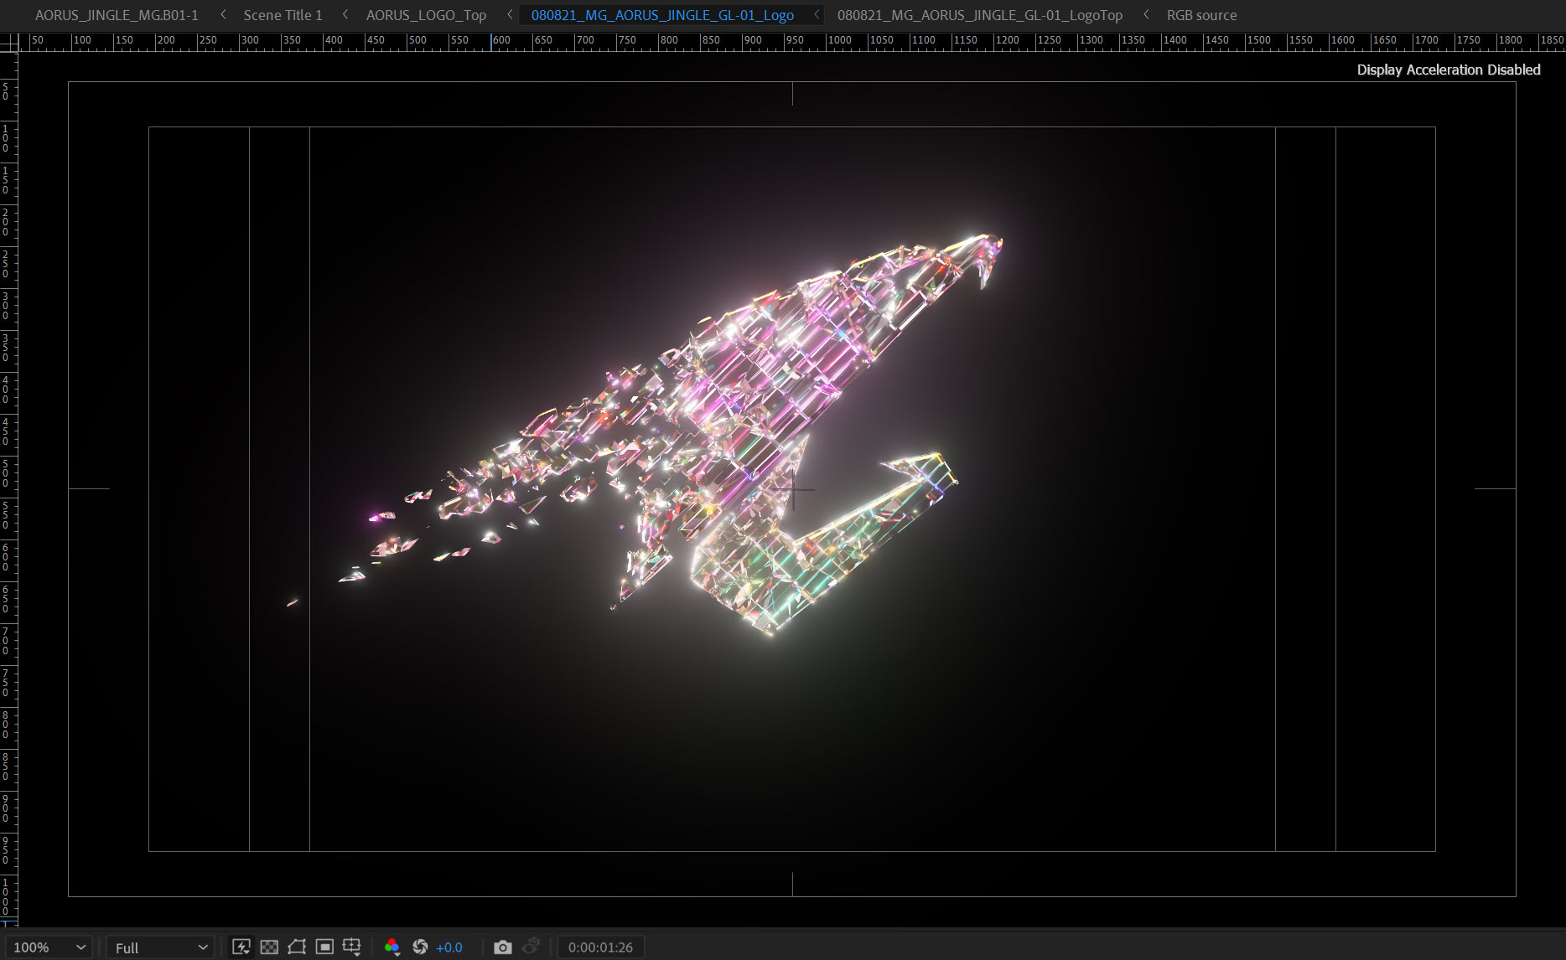1566x960 pixels.
Task: Enable Region of Interest
Action: (x=324, y=947)
